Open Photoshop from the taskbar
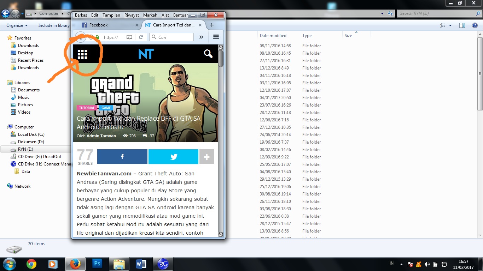Screen dimensions: 483x271 (x=97, y=264)
